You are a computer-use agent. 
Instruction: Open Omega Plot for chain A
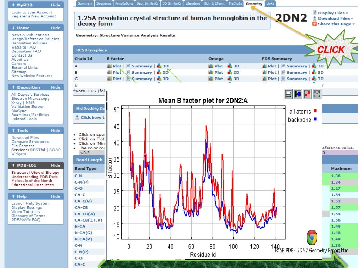coord(219,66)
